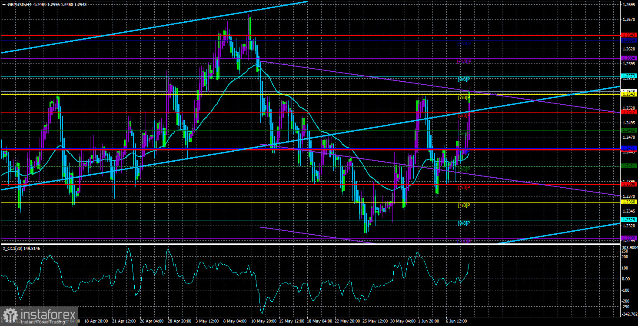Screen dimensions: 638x326
Task: Select the green 1.2421 price label
Action: coord(628,166)
